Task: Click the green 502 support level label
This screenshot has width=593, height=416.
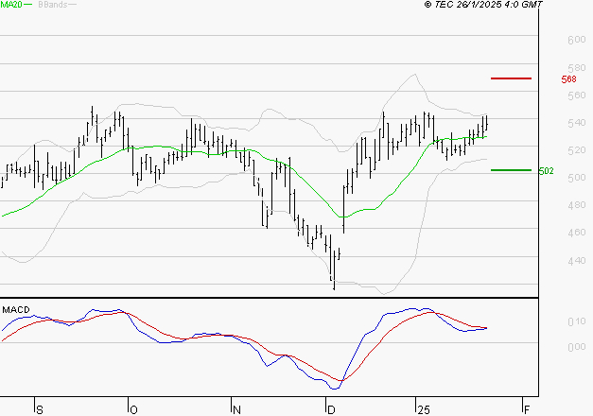Action: point(546,171)
